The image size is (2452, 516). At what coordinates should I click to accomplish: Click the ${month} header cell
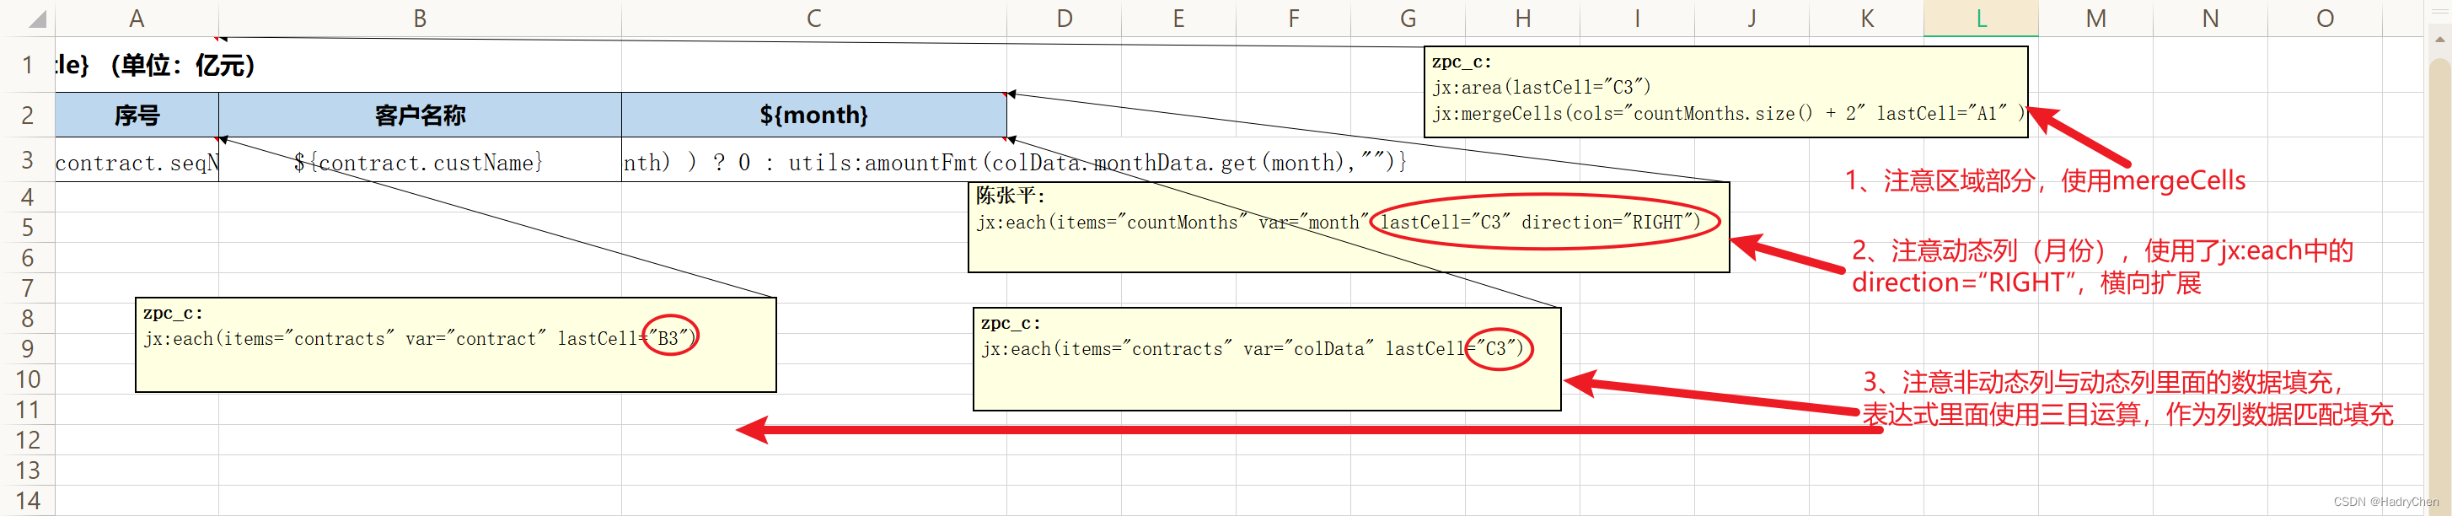[814, 116]
